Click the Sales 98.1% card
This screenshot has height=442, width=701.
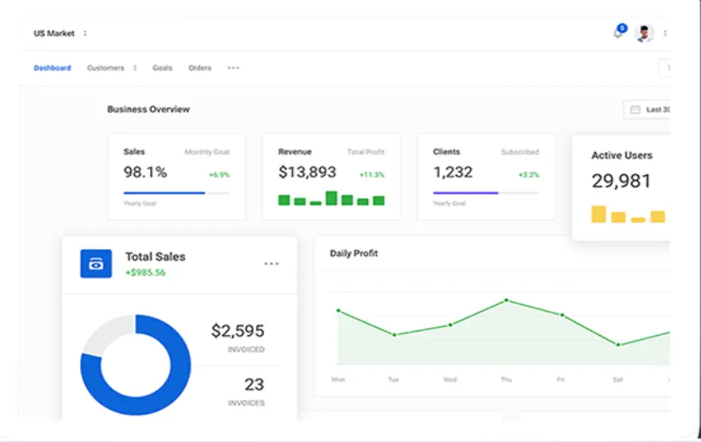click(176, 177)
